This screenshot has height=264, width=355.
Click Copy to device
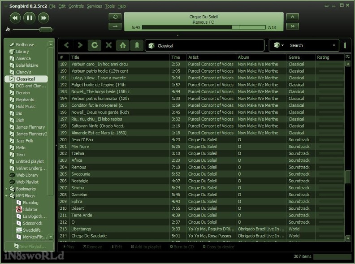[x=218, y=247]
